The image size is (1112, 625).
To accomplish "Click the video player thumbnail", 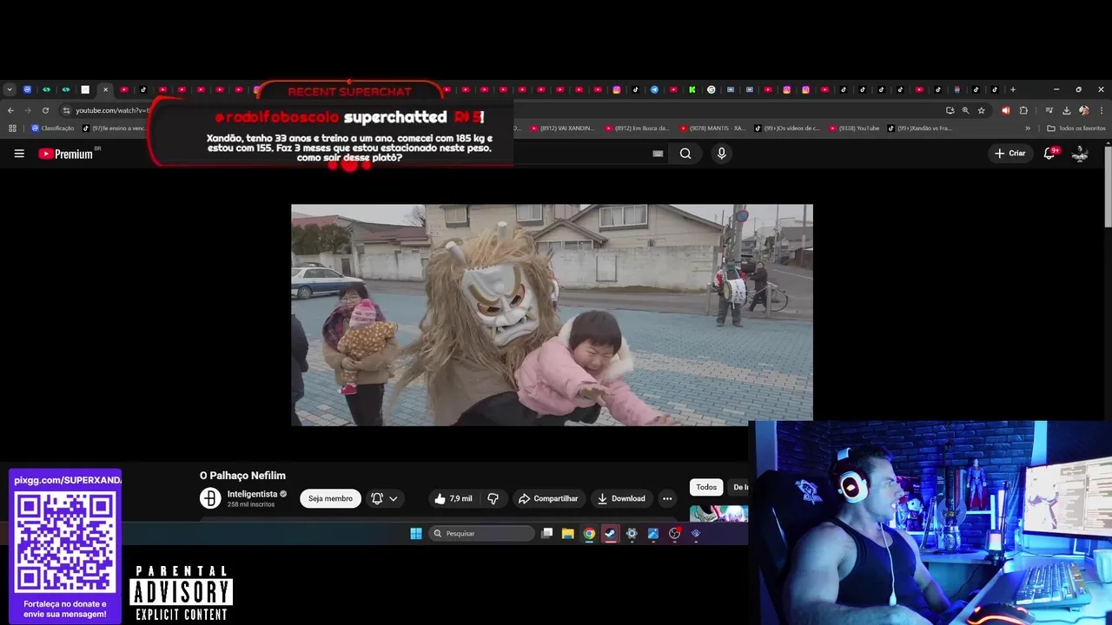I will coord(552,315).
